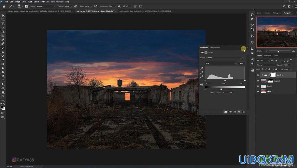The image size is (297, 168).
Task: Hide the Levels 1 layer
Action: pyautogui.click(x=258, y=75)
